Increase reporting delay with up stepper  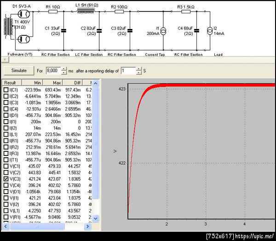(x=139, y=69)
